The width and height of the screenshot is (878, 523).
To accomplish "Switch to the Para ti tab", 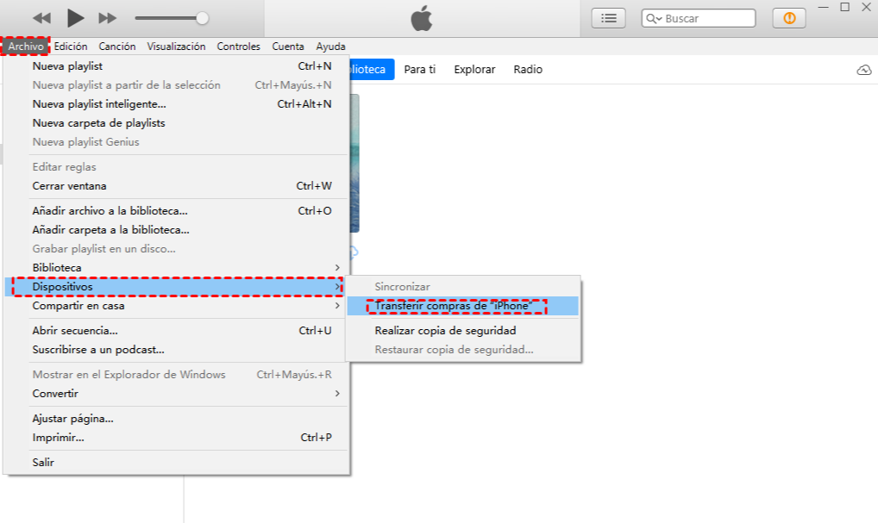I will tap(420, 70).
